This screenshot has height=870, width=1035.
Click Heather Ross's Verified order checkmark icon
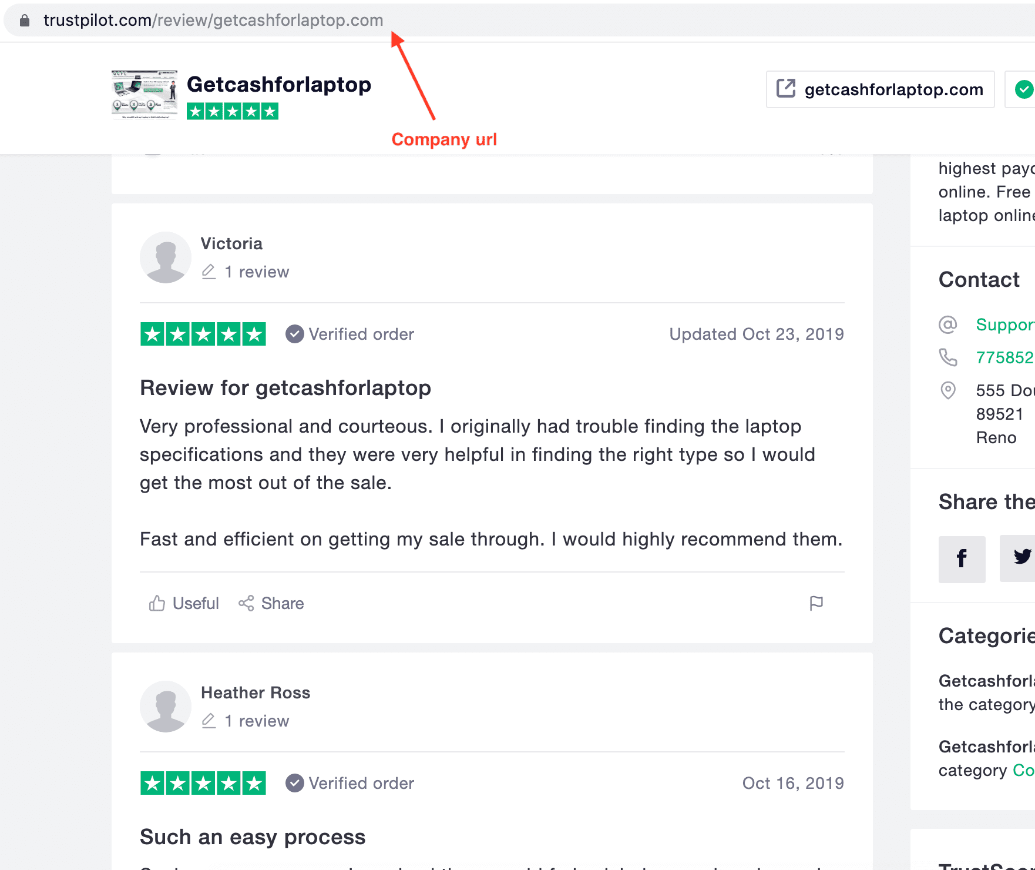click(295, 783)
